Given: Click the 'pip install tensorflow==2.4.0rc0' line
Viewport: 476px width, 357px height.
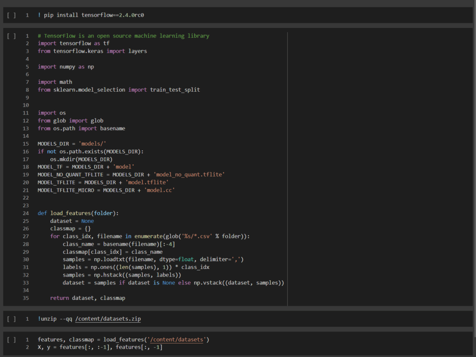Looking at the screenshot, I should (91, 15).
